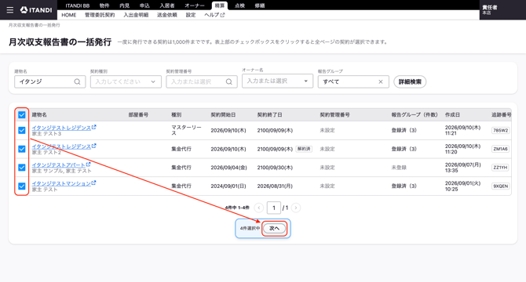Click tracking number badge ZZ1YH
The image size is (526, 282).
(x=501, y=168)
